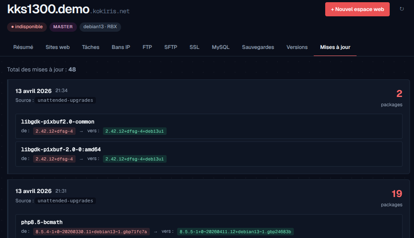
Task: Select the SFTP tab
Action: 171,47
